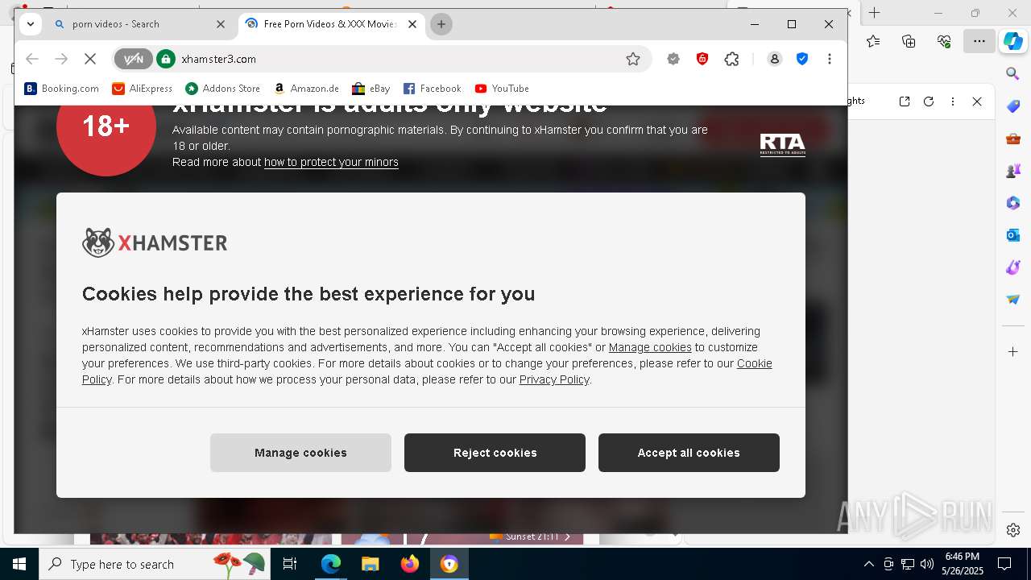Open Outlook icon in Edge sidebar

(x=1013, y=235)
